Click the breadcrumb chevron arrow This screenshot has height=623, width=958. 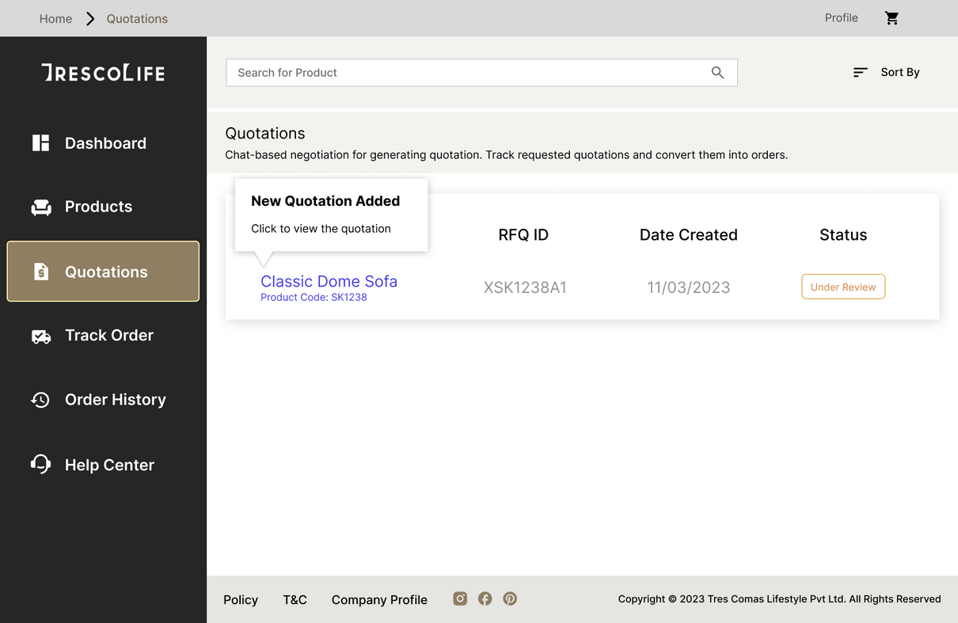point(90,19)
